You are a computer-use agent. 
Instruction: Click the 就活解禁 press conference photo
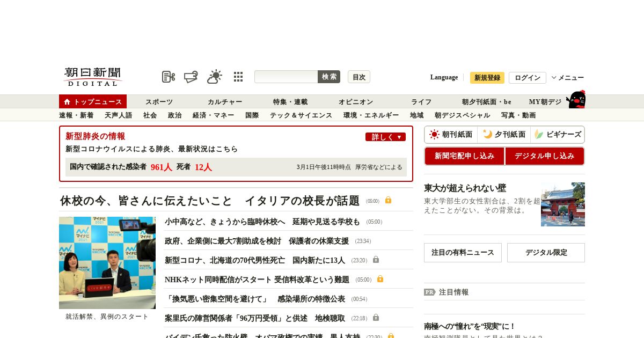[107, 263]
